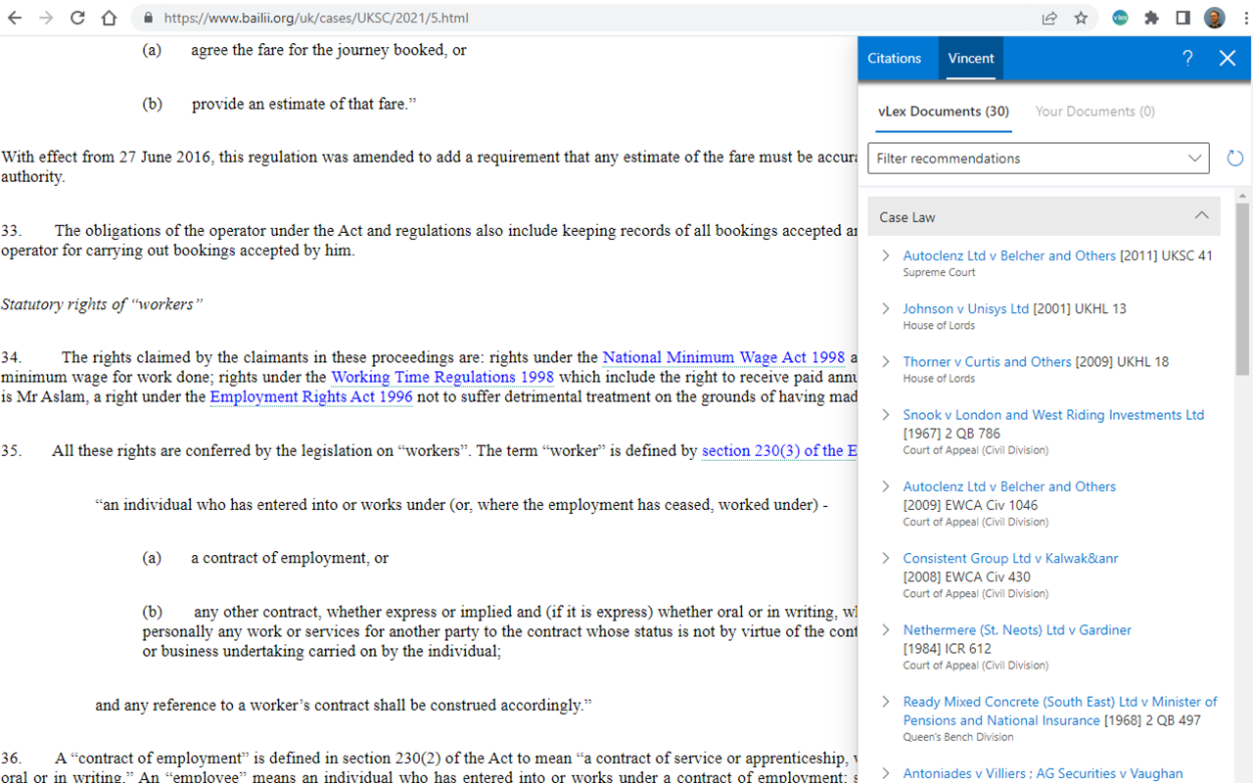Collapse the Case Law section
The height and width of the screenshot is (783, 1253).
click(x=1044, y=216)
